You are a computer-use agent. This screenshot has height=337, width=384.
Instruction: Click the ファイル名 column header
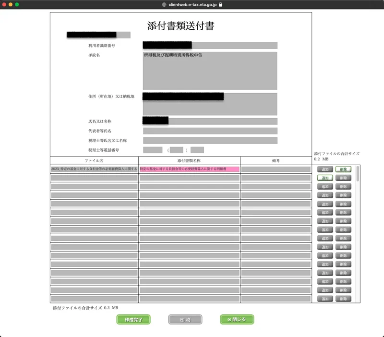(x=94, y=161)
